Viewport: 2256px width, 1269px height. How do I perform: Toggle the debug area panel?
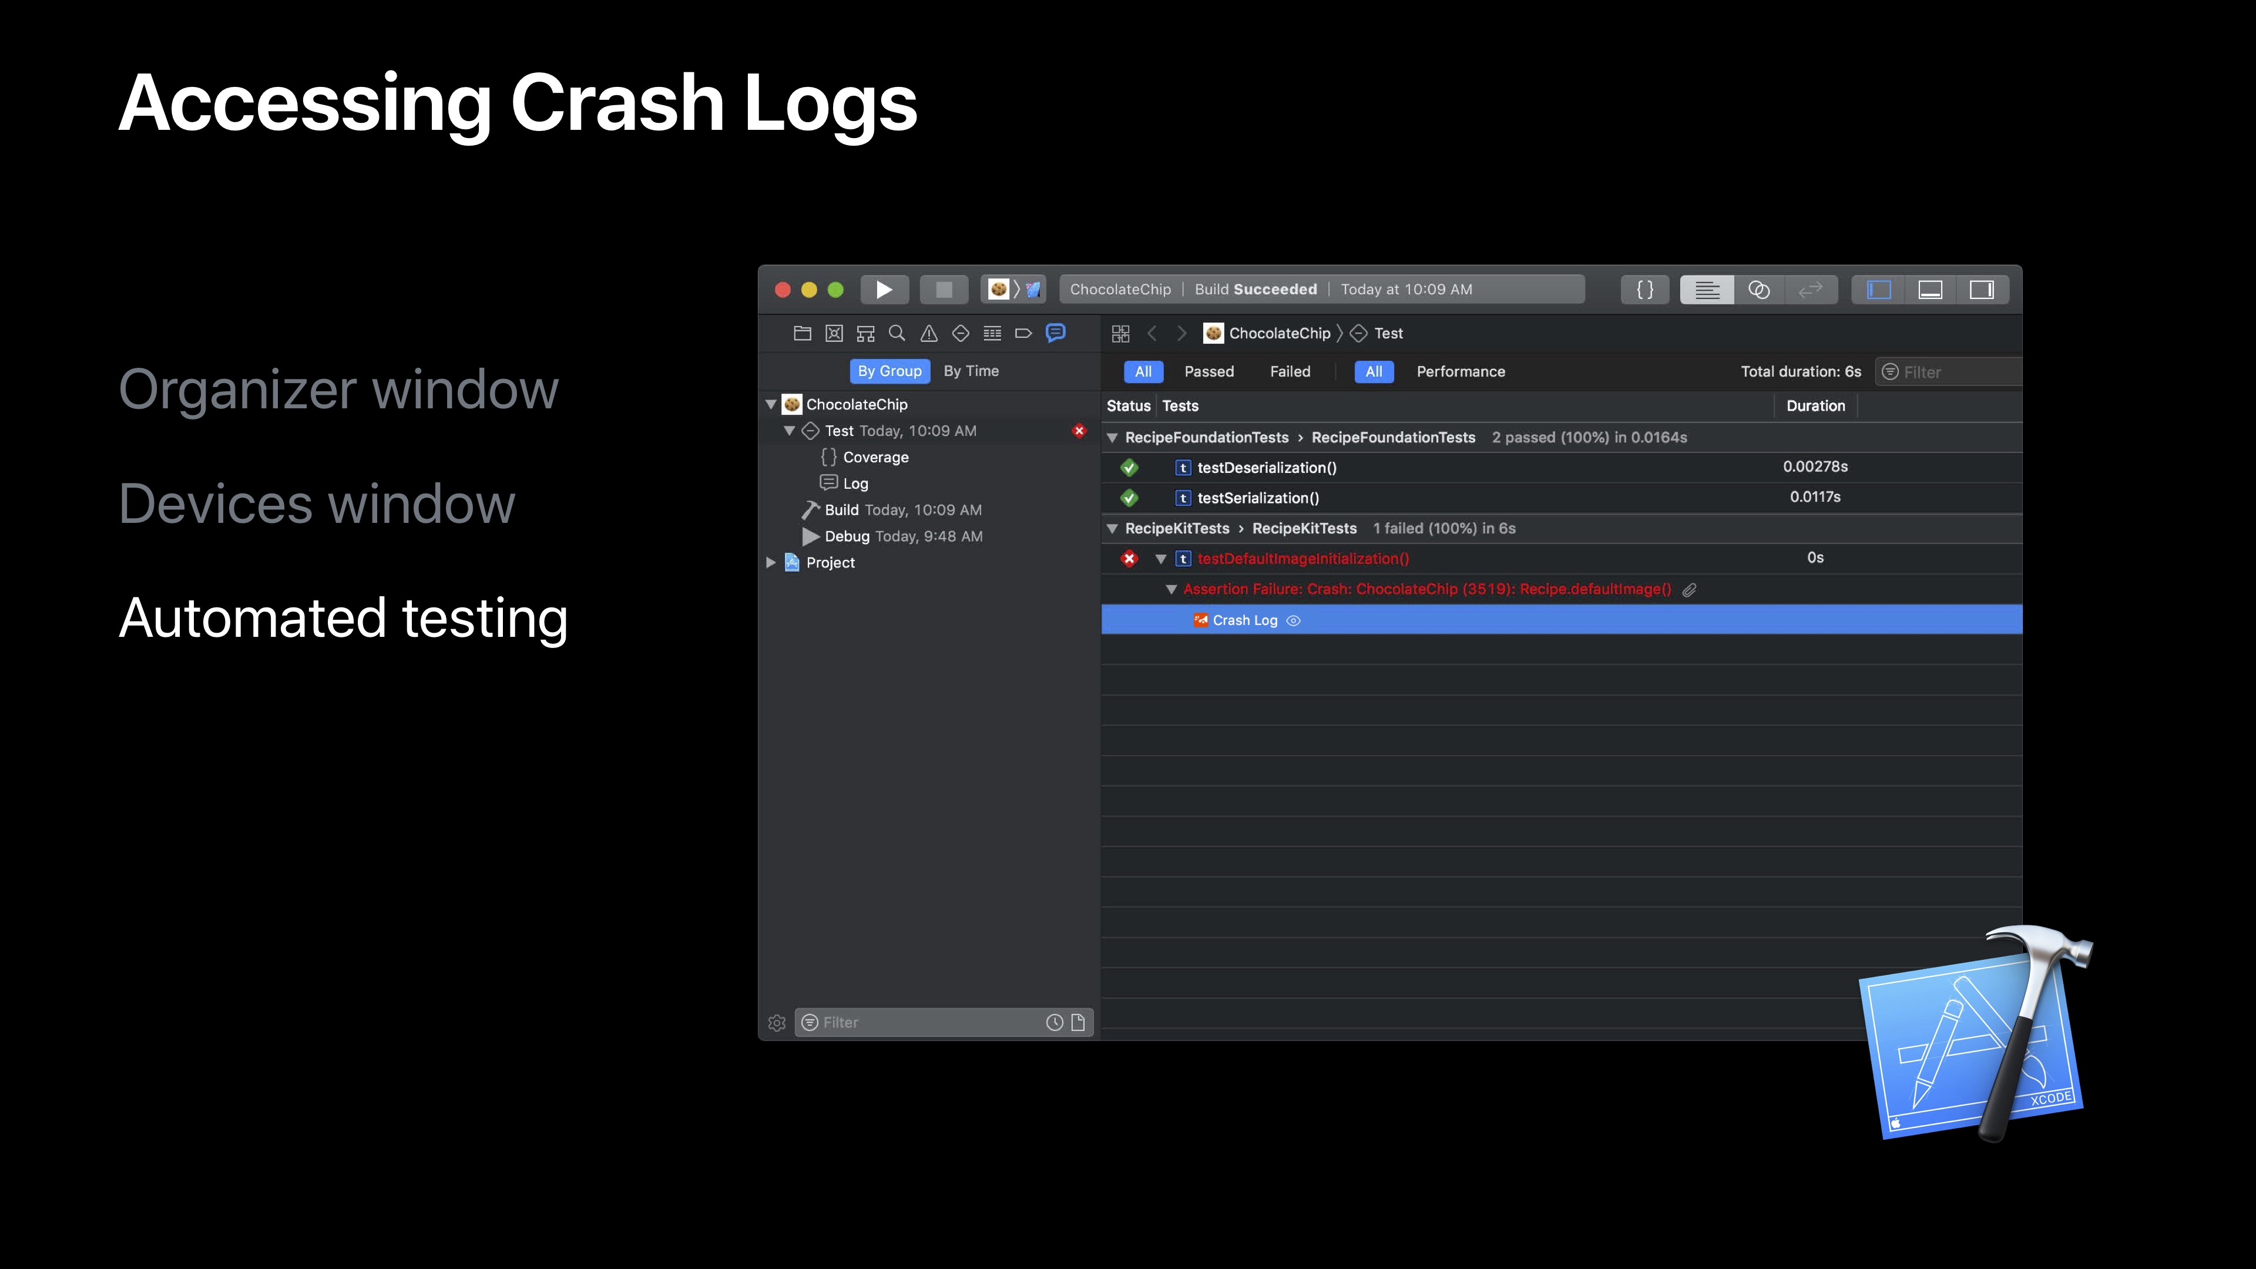click(x=1930, y=289)
